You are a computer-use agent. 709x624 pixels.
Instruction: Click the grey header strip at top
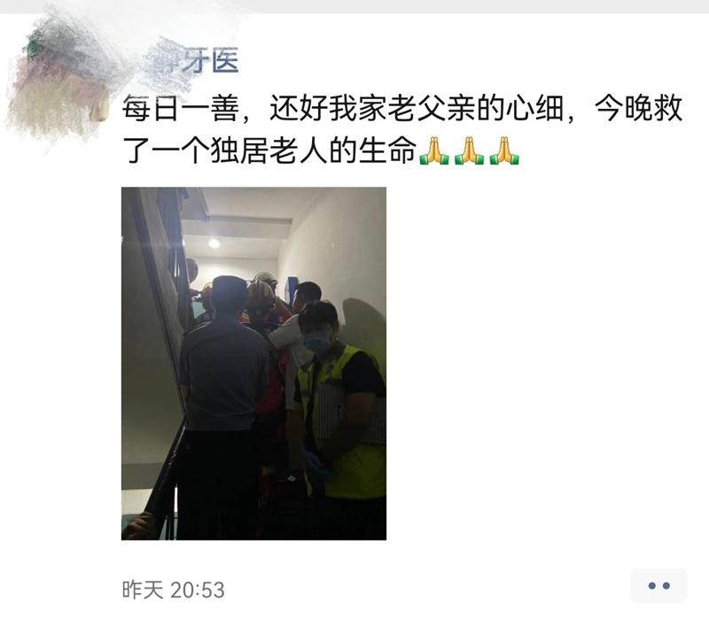point(354,6)
